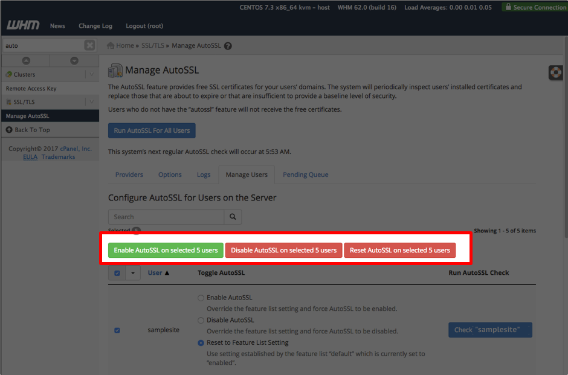Click the expand-all down arrow in sidebar
The width and height of the screenshot is (568, 375).
click(74, 60)
